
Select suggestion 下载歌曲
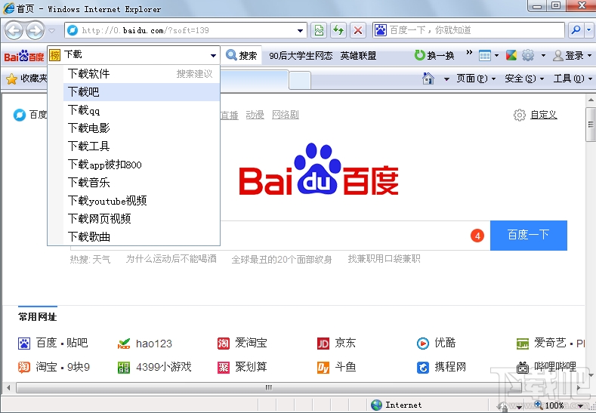[141, 237]
